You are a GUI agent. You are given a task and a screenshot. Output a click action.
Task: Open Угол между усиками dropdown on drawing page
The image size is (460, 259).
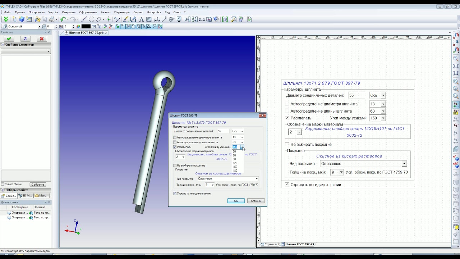click(383, 118)
